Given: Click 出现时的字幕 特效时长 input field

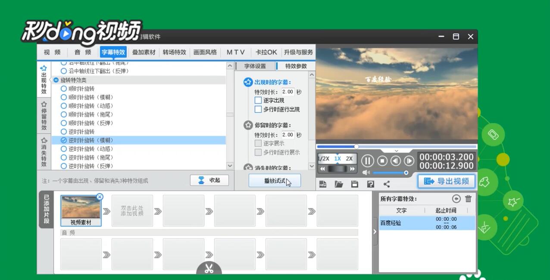Looking at the screenshot, I should click(287, 92).
